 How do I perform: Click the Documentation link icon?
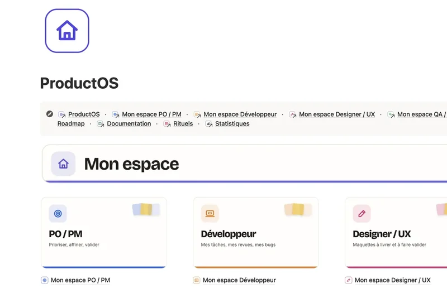(101, 124)
